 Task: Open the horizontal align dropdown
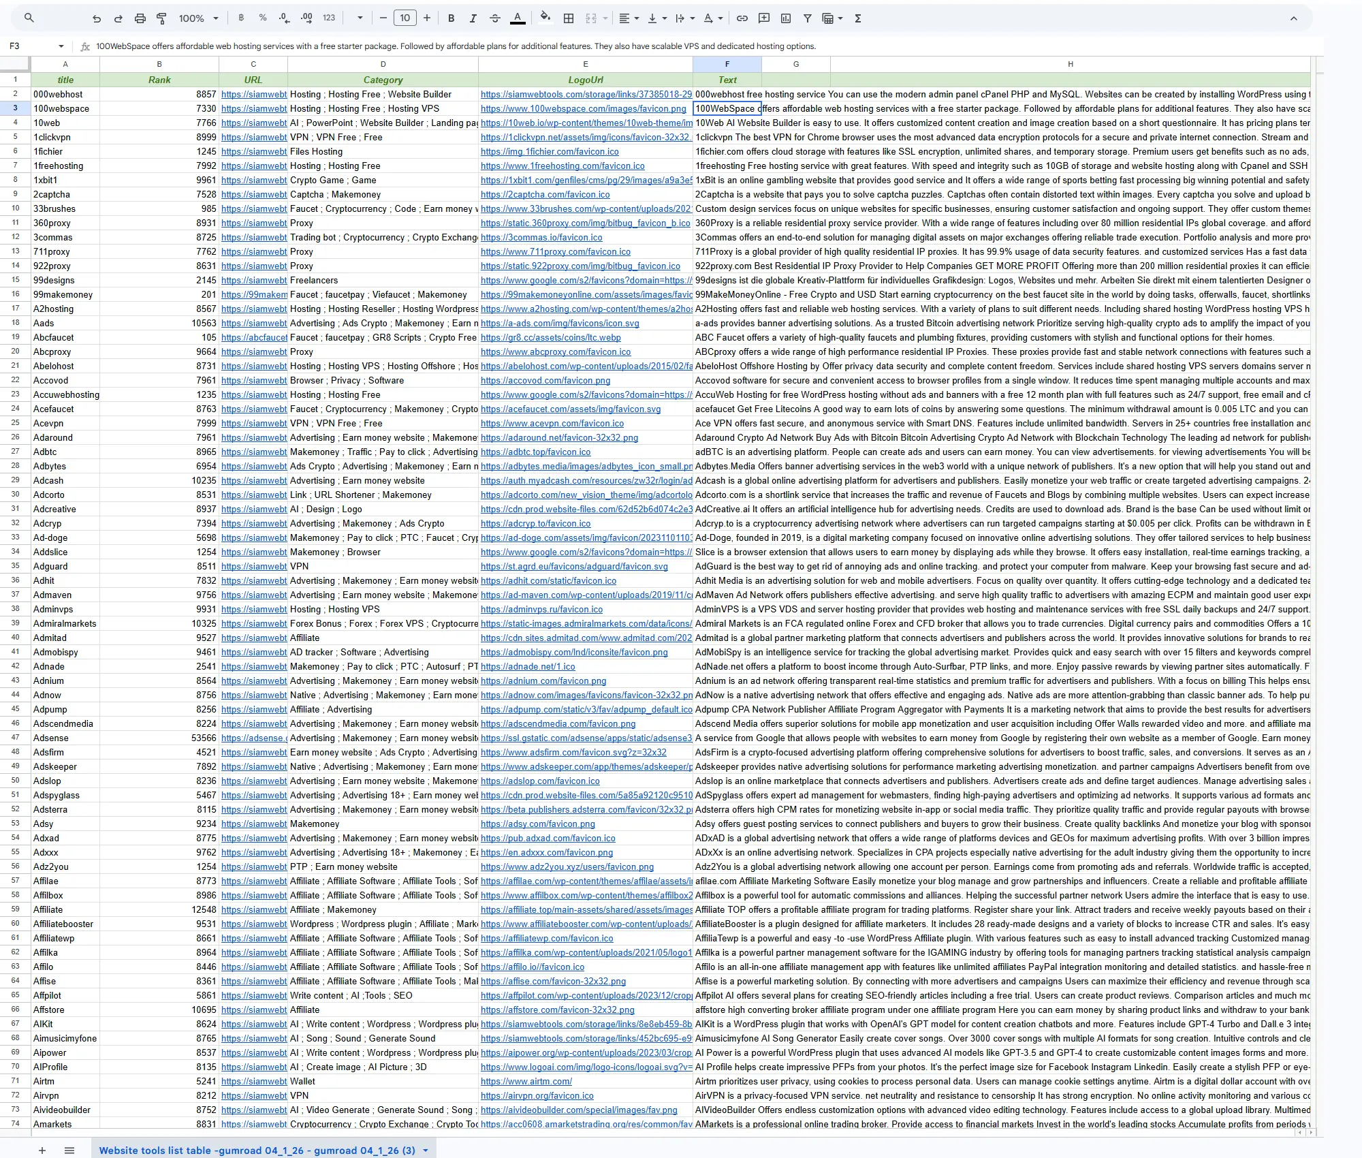coord(629,18)
